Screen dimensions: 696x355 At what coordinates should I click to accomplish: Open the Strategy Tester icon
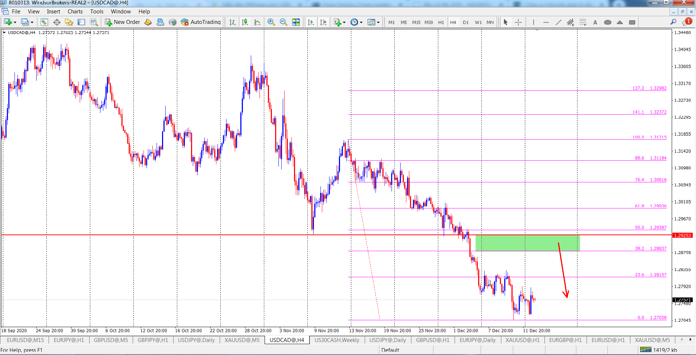94,22
